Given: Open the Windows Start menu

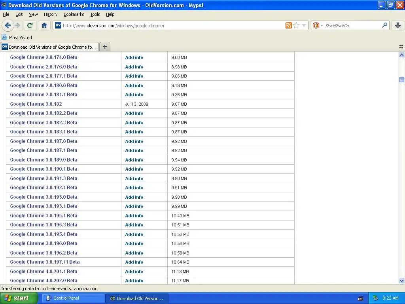Looking at the screenshot, I should click(19, 298).
